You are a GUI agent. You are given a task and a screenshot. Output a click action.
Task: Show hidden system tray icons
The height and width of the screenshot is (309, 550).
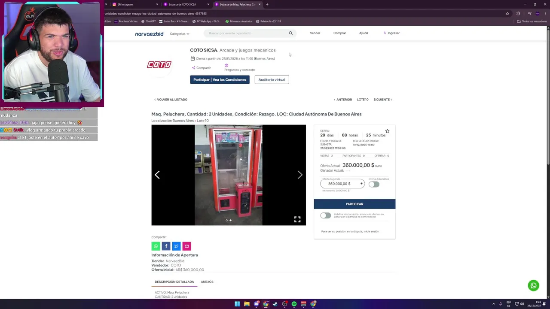493,304
